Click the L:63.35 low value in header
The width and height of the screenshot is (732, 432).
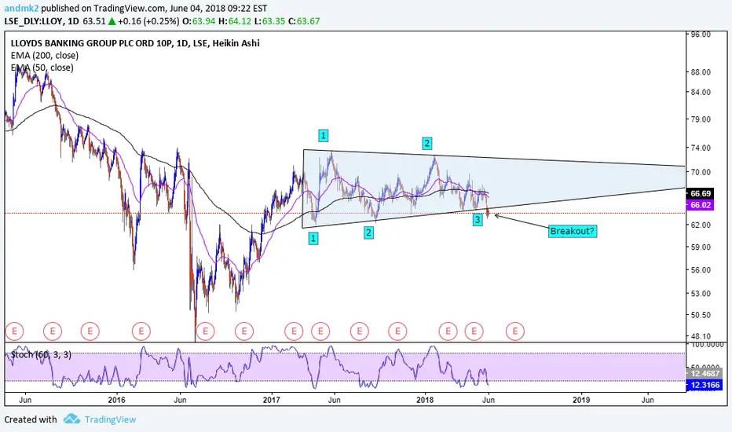tap(269, 21)
